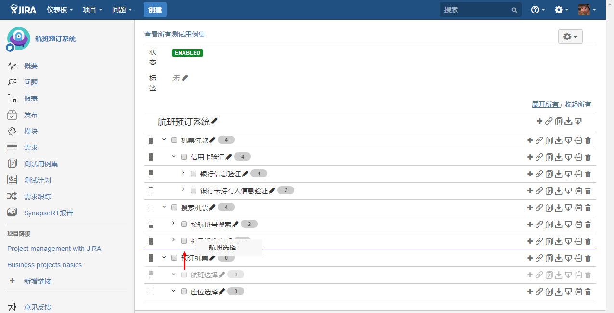Viewport: 614px width, 313px height.
Task: Click the import icon in 座位选择 row
Action: (568, 292)
